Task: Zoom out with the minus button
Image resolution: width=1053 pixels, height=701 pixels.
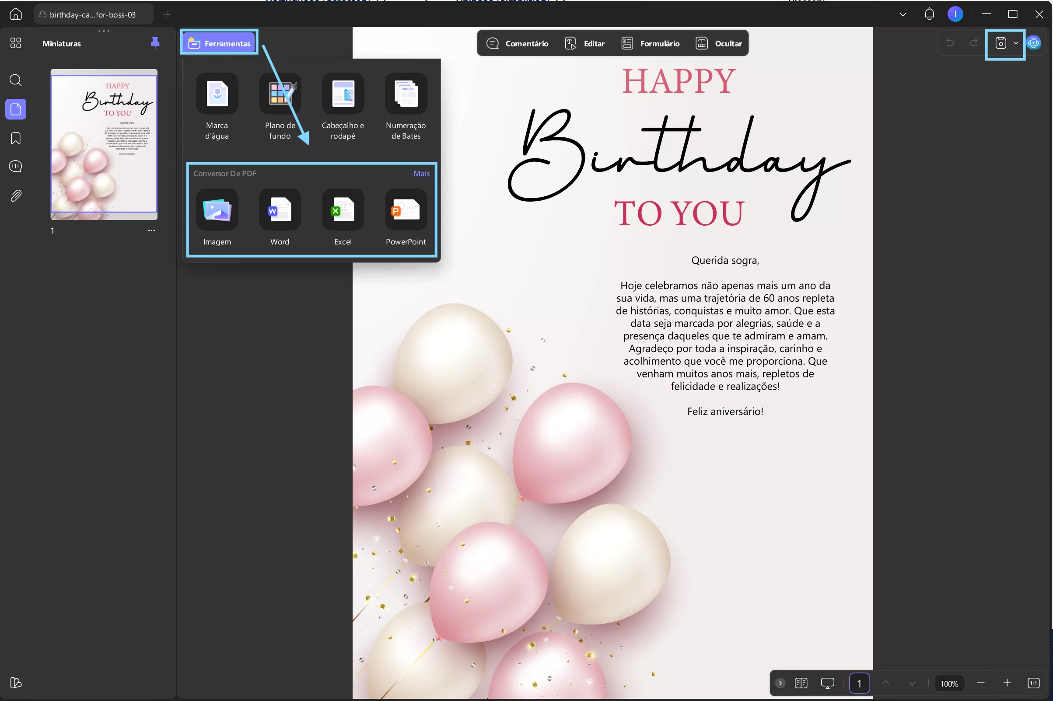Action: point(980,683)
